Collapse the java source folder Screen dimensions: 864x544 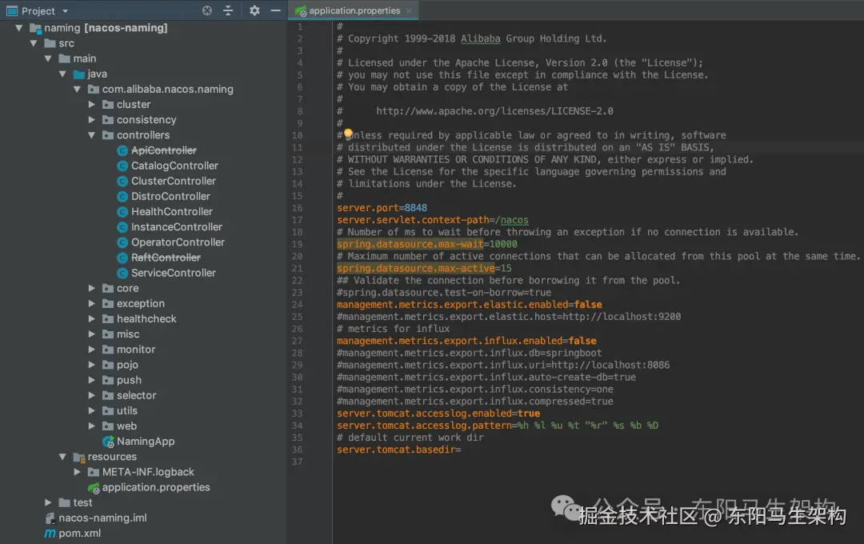click(63, 74)
